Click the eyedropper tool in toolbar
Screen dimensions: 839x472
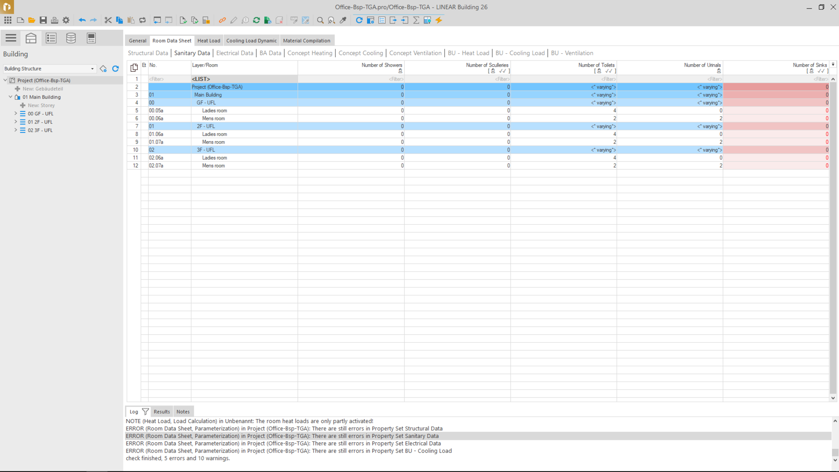343,20
